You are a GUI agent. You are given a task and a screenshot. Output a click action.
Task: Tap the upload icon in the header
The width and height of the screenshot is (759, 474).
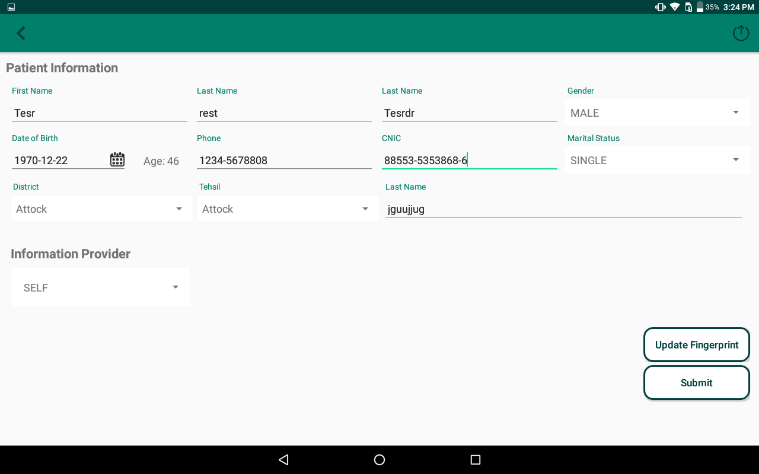tap(741, 33)
